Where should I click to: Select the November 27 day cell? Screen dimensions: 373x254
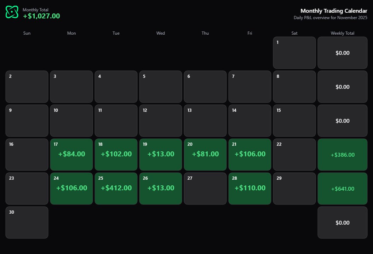(x=205, y=189)
